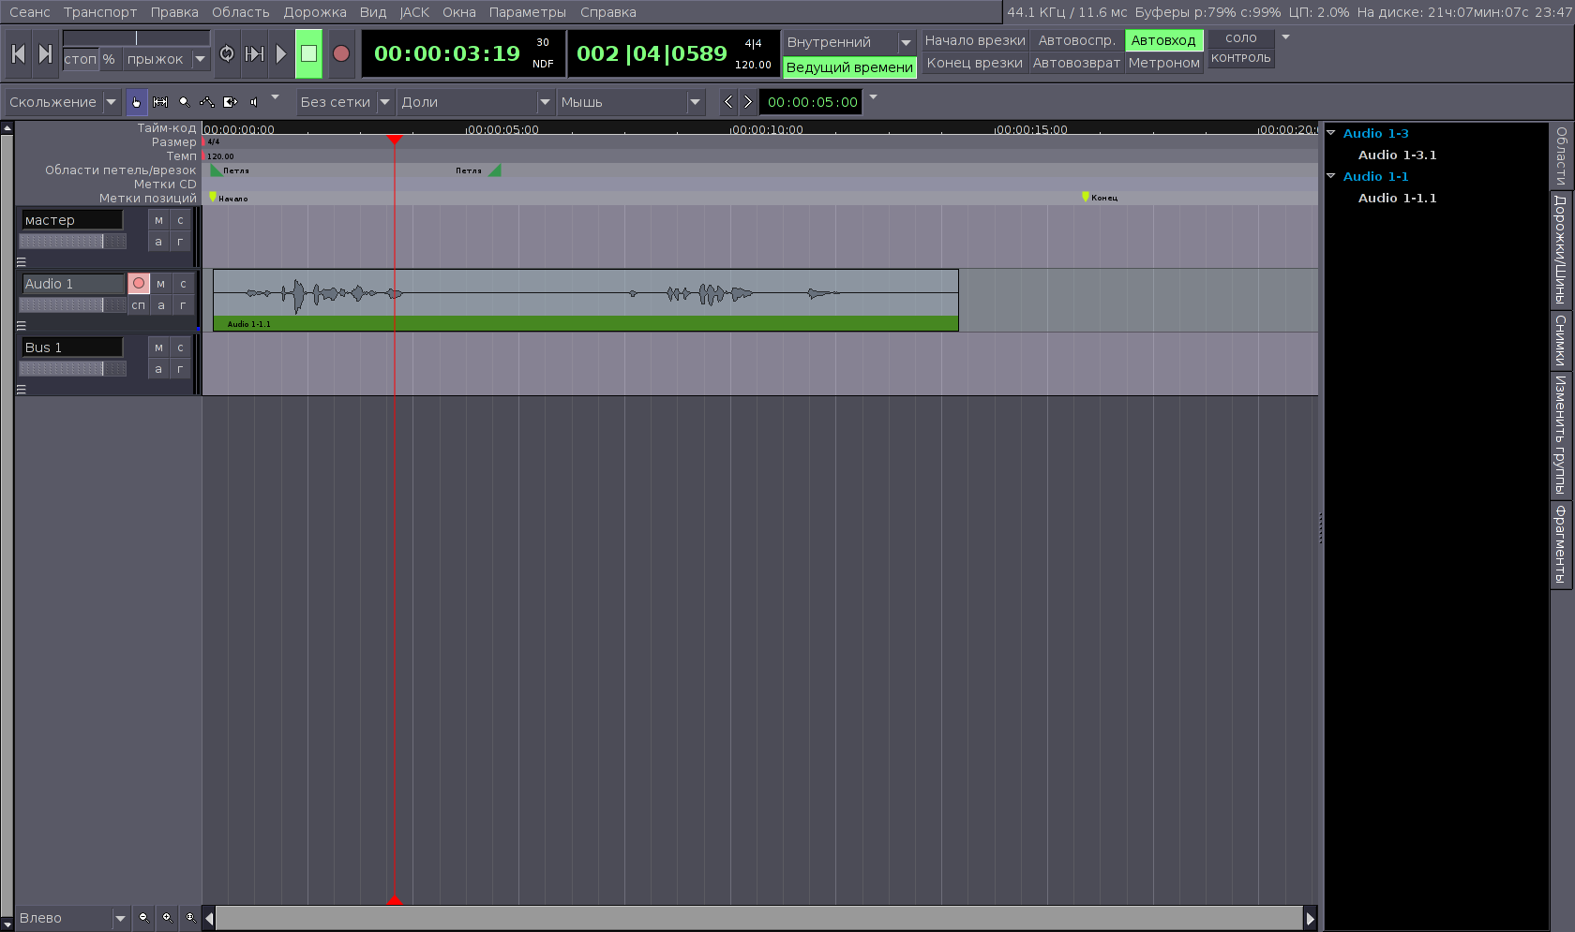Toggle Конец врезки punch out
Screen dimensions: 1575x932
tap(975, 63)
